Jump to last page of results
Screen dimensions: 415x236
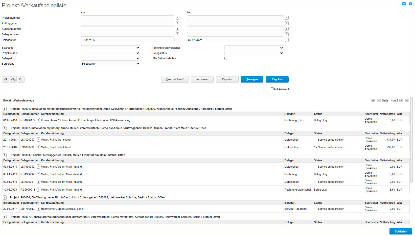coord(407,100)
